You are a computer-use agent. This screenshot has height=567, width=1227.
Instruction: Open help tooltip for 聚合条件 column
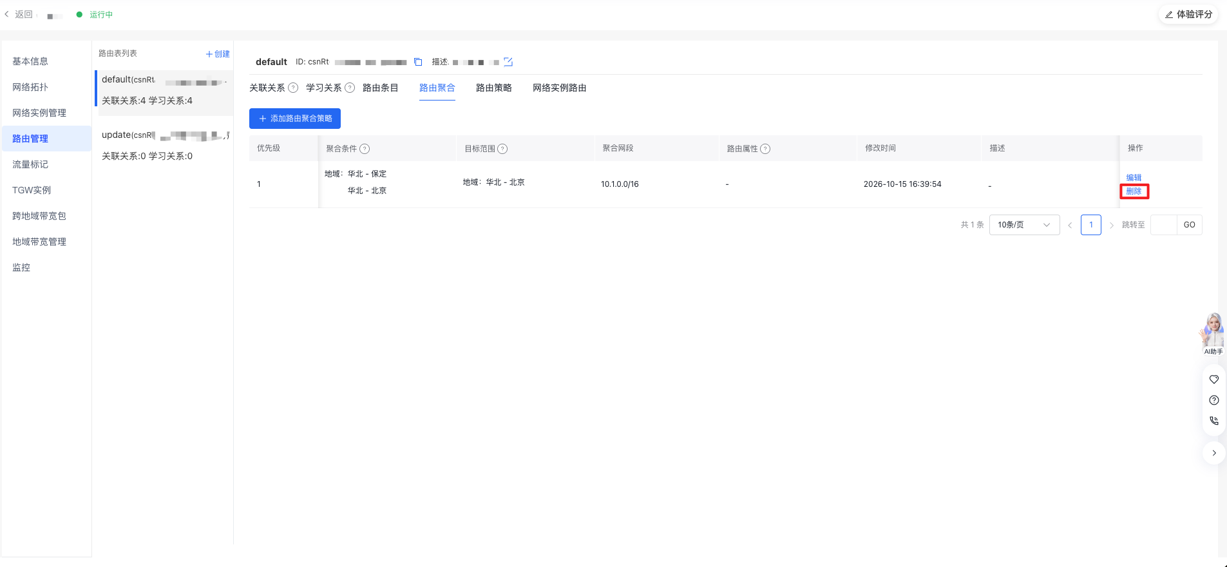point(365,149)
